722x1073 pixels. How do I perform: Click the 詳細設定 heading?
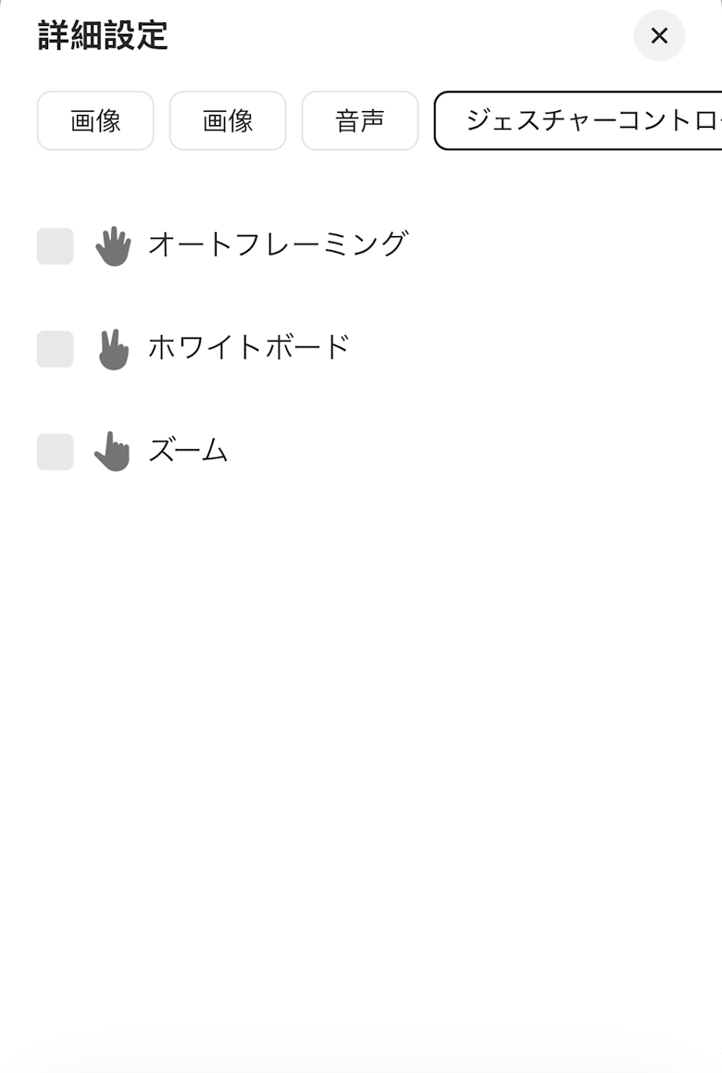pyautogui.click(x=103, y=36)
